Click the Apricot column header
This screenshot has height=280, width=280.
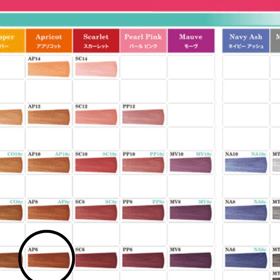click(x=49, y=41)
